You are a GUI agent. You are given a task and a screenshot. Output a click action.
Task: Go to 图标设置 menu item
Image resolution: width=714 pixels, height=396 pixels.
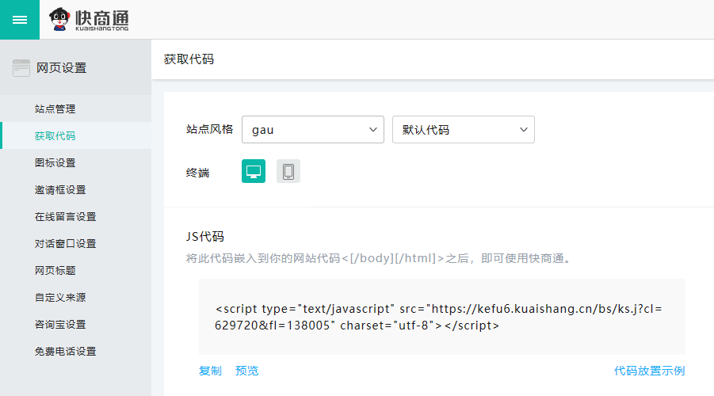pos(55,163)
